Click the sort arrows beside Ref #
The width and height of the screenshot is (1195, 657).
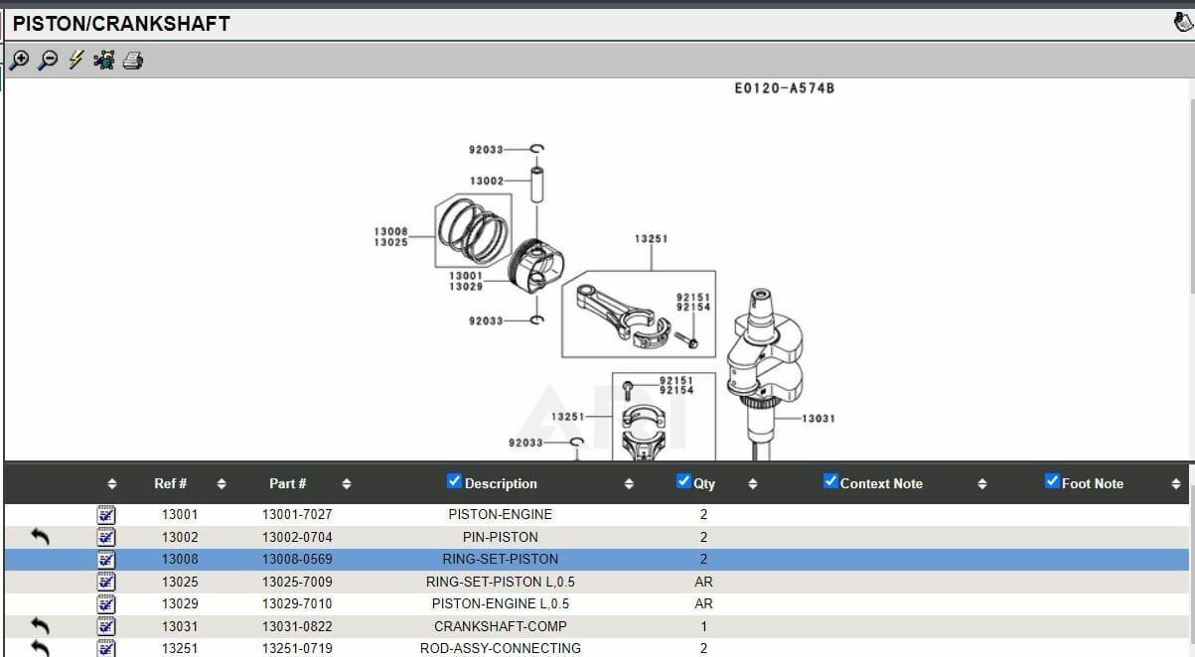pos(223,483)
